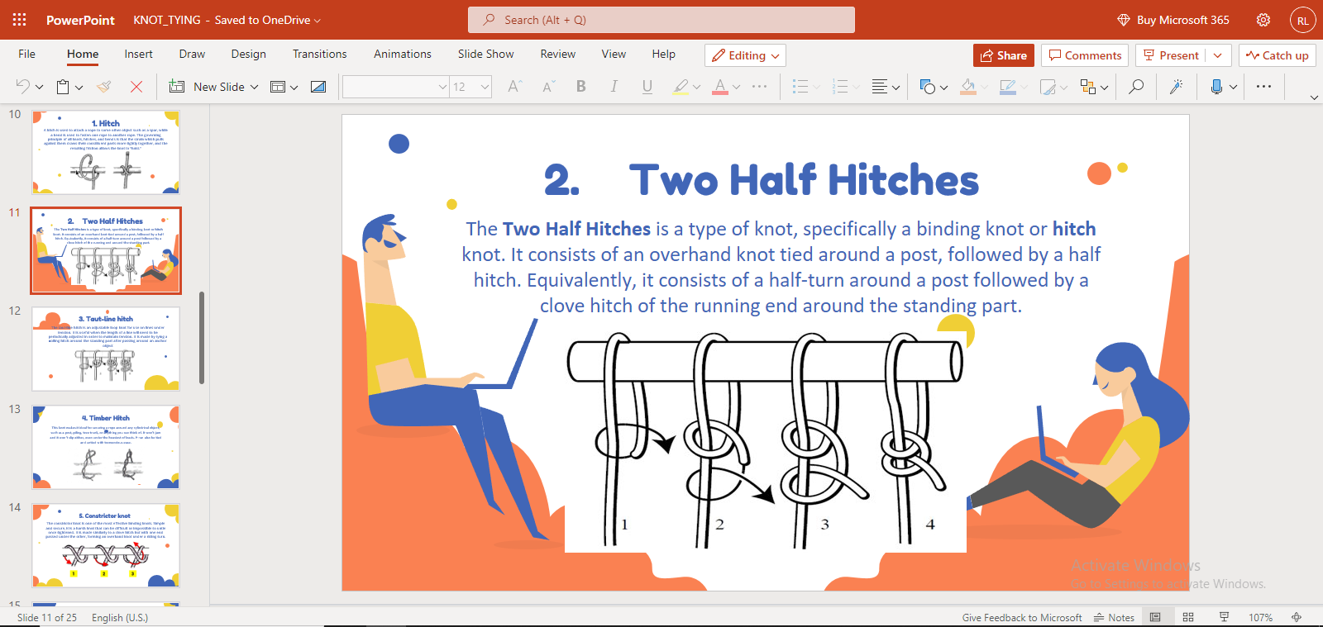Select slide 10 Hitch thumbnail
Image resolution: width=1323 pixels, height=627 pixels.
click(x=106, y=153)
